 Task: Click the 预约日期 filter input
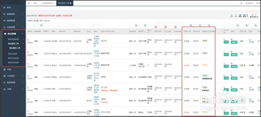(x=159, y=24)
